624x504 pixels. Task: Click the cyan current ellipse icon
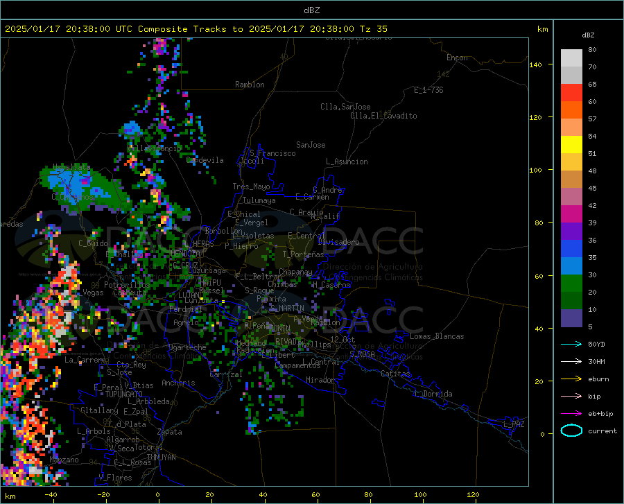(x=571, y=431)
